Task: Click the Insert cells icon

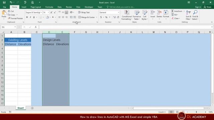Action: (152, 13)
